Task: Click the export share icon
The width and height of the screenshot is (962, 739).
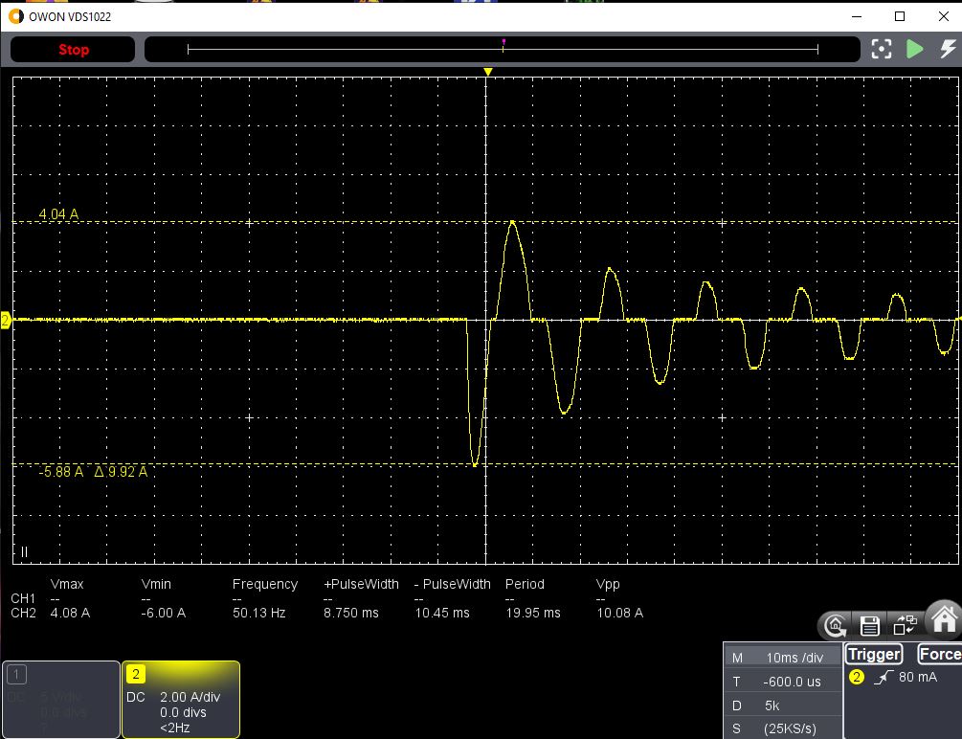Action: (x=905, y=625)
